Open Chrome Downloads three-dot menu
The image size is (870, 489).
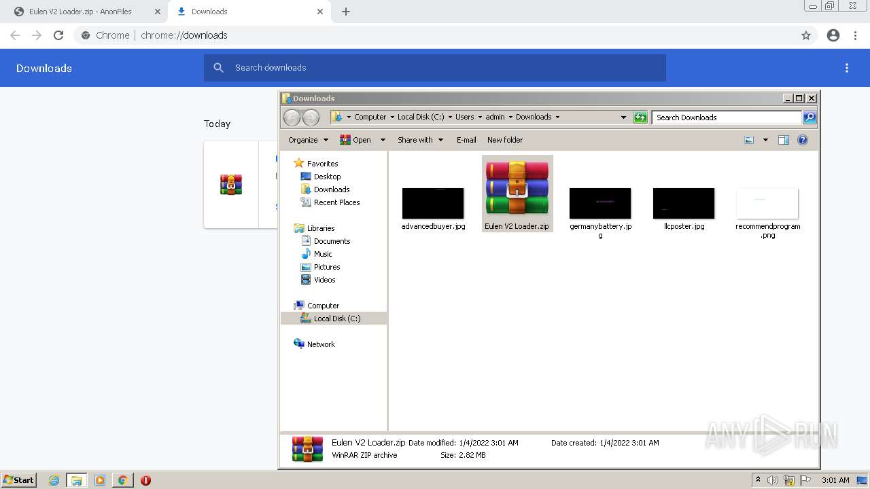pos(847,68)
